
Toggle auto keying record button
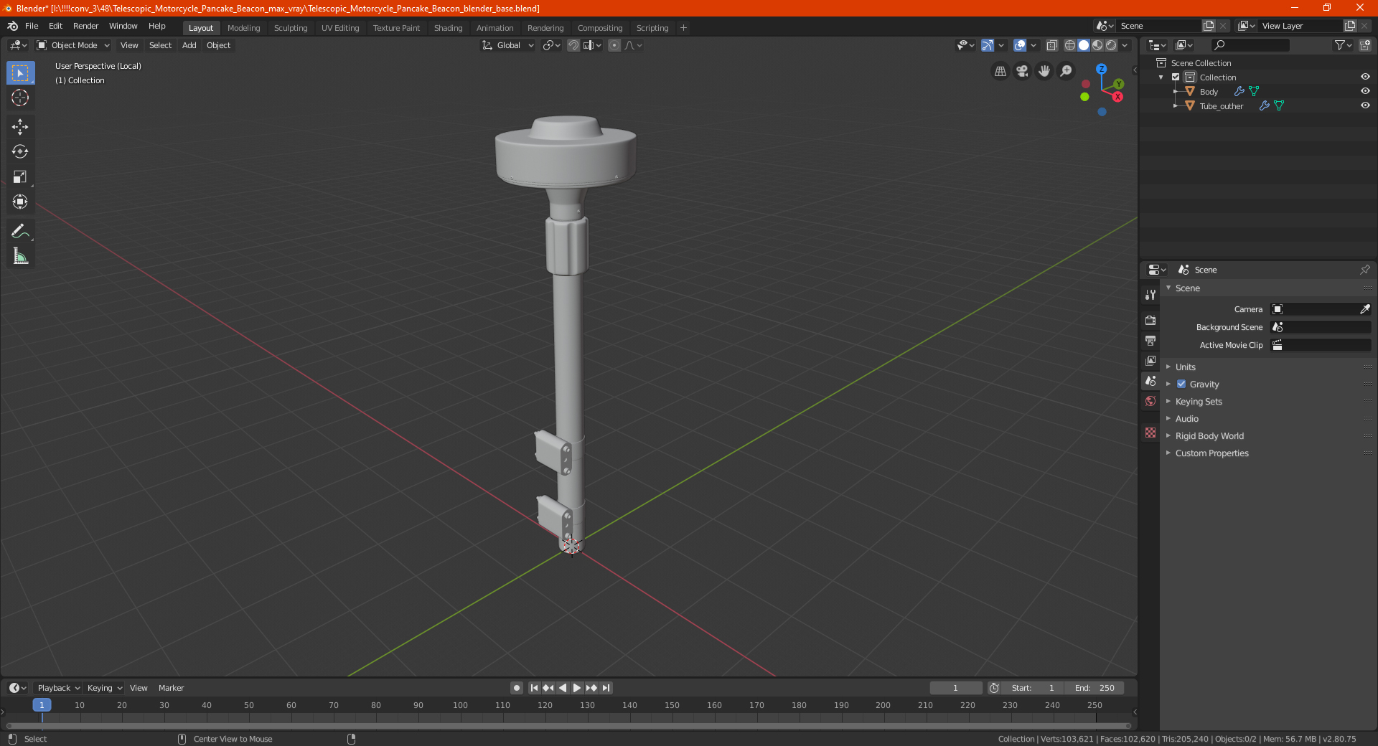point(516,688)
